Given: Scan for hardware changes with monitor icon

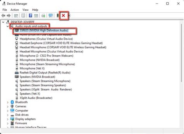Looking at the screenshot, I should pos(51,16).
